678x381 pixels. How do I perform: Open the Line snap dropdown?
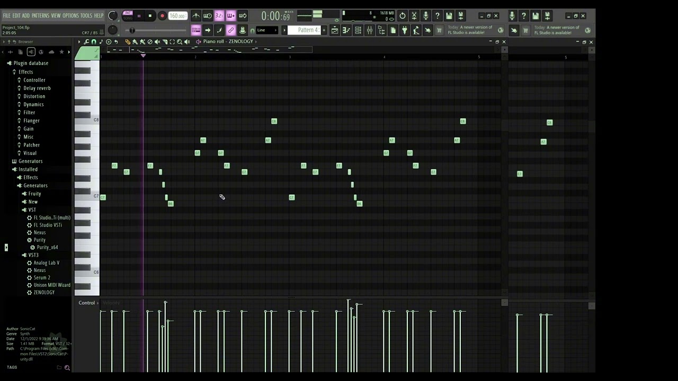(267, 30)
